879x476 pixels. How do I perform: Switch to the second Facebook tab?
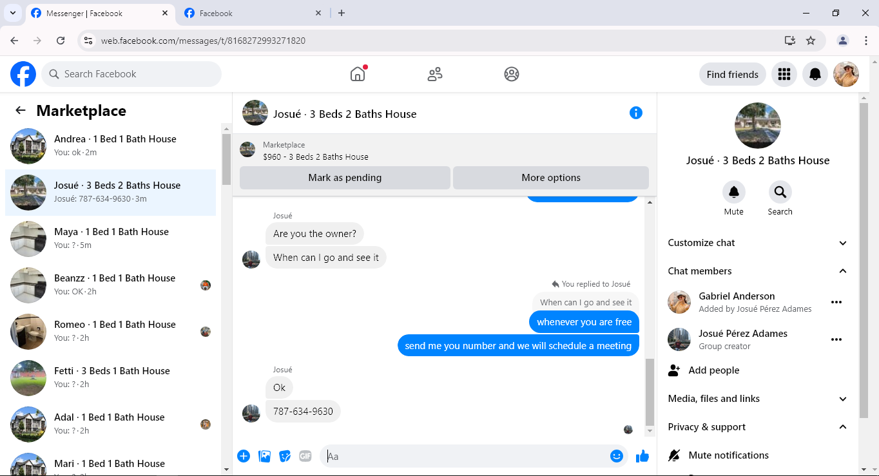(x=253, y=14)
